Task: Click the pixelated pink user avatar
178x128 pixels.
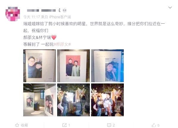Action: [13, 14]
